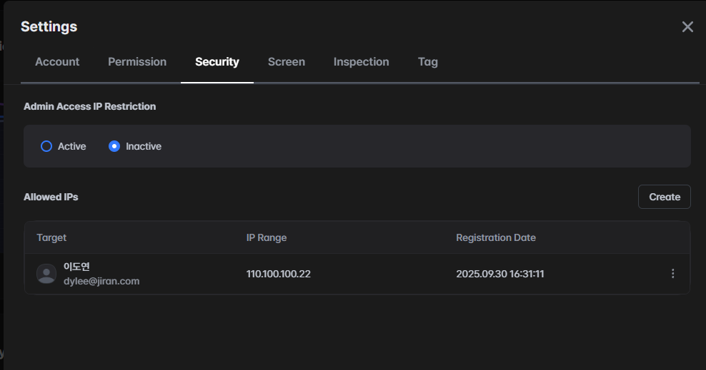Open the Permission tab

point(137,62)
